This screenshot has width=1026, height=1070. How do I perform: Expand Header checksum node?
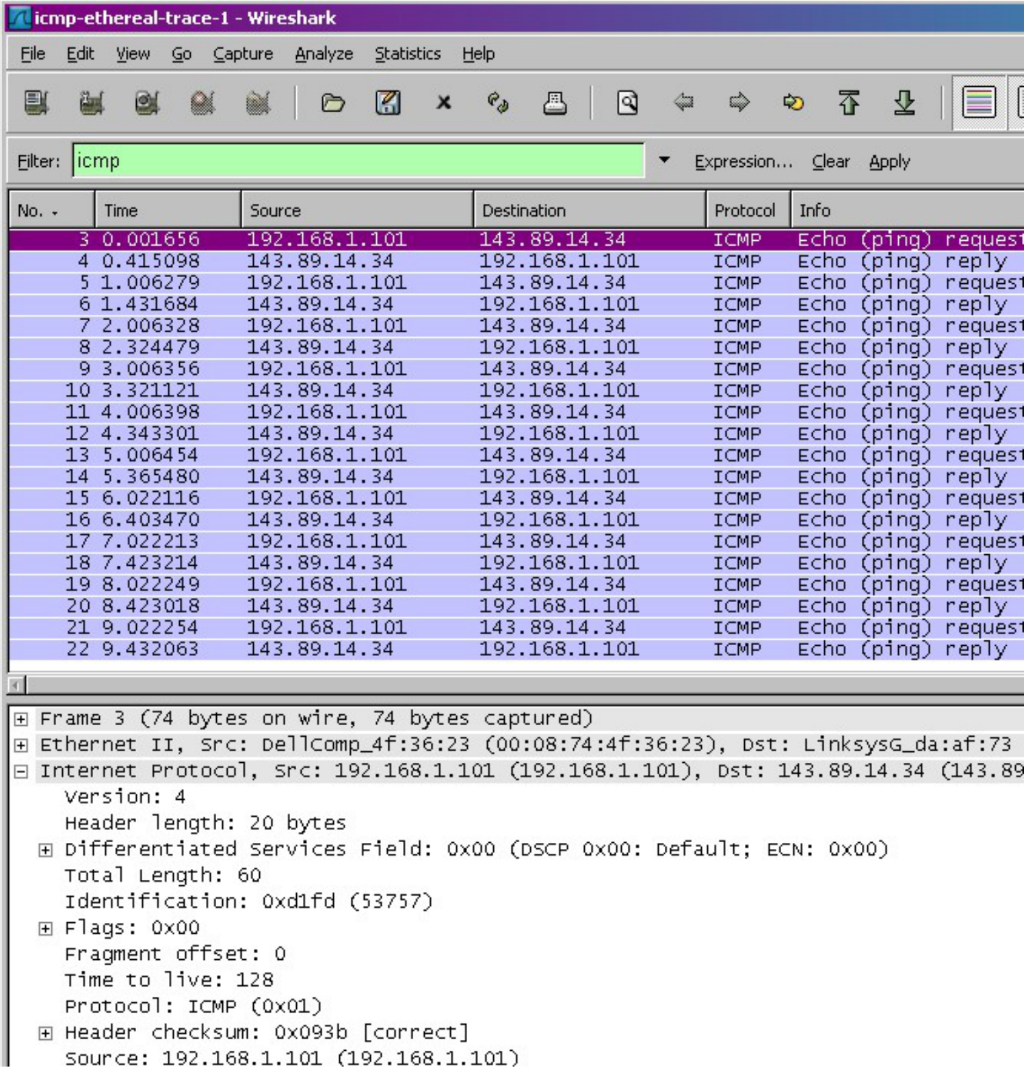tap(45, 1035)
